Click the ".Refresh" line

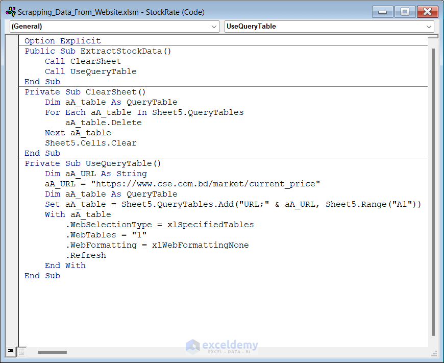click(86, 255)
